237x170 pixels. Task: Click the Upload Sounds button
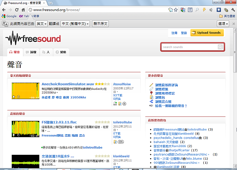point(207,33)
